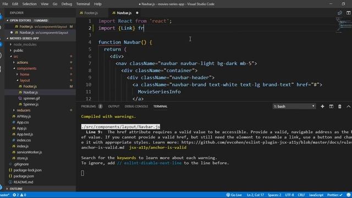The image size is (352, 198).
Task: Open the Debug menu
Action: 67,4
